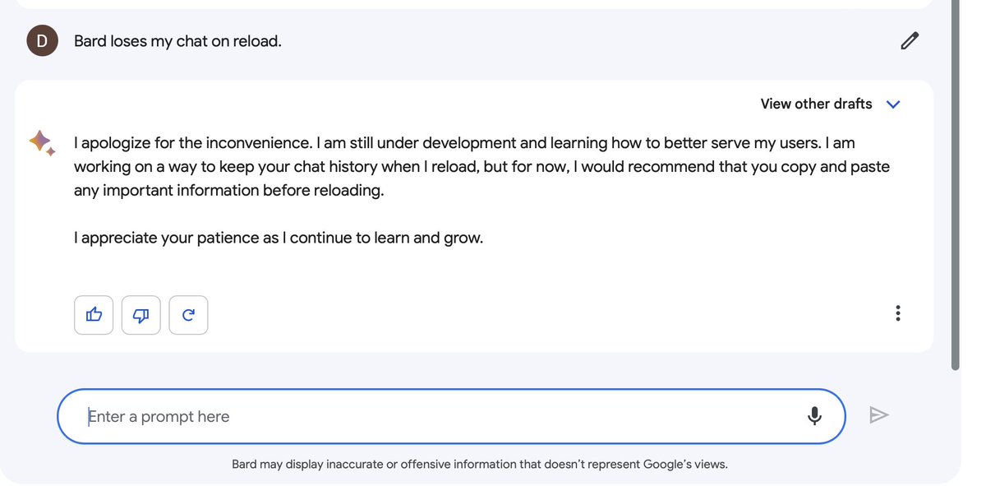Expand the drafts chevron arrow

point(893,104)
